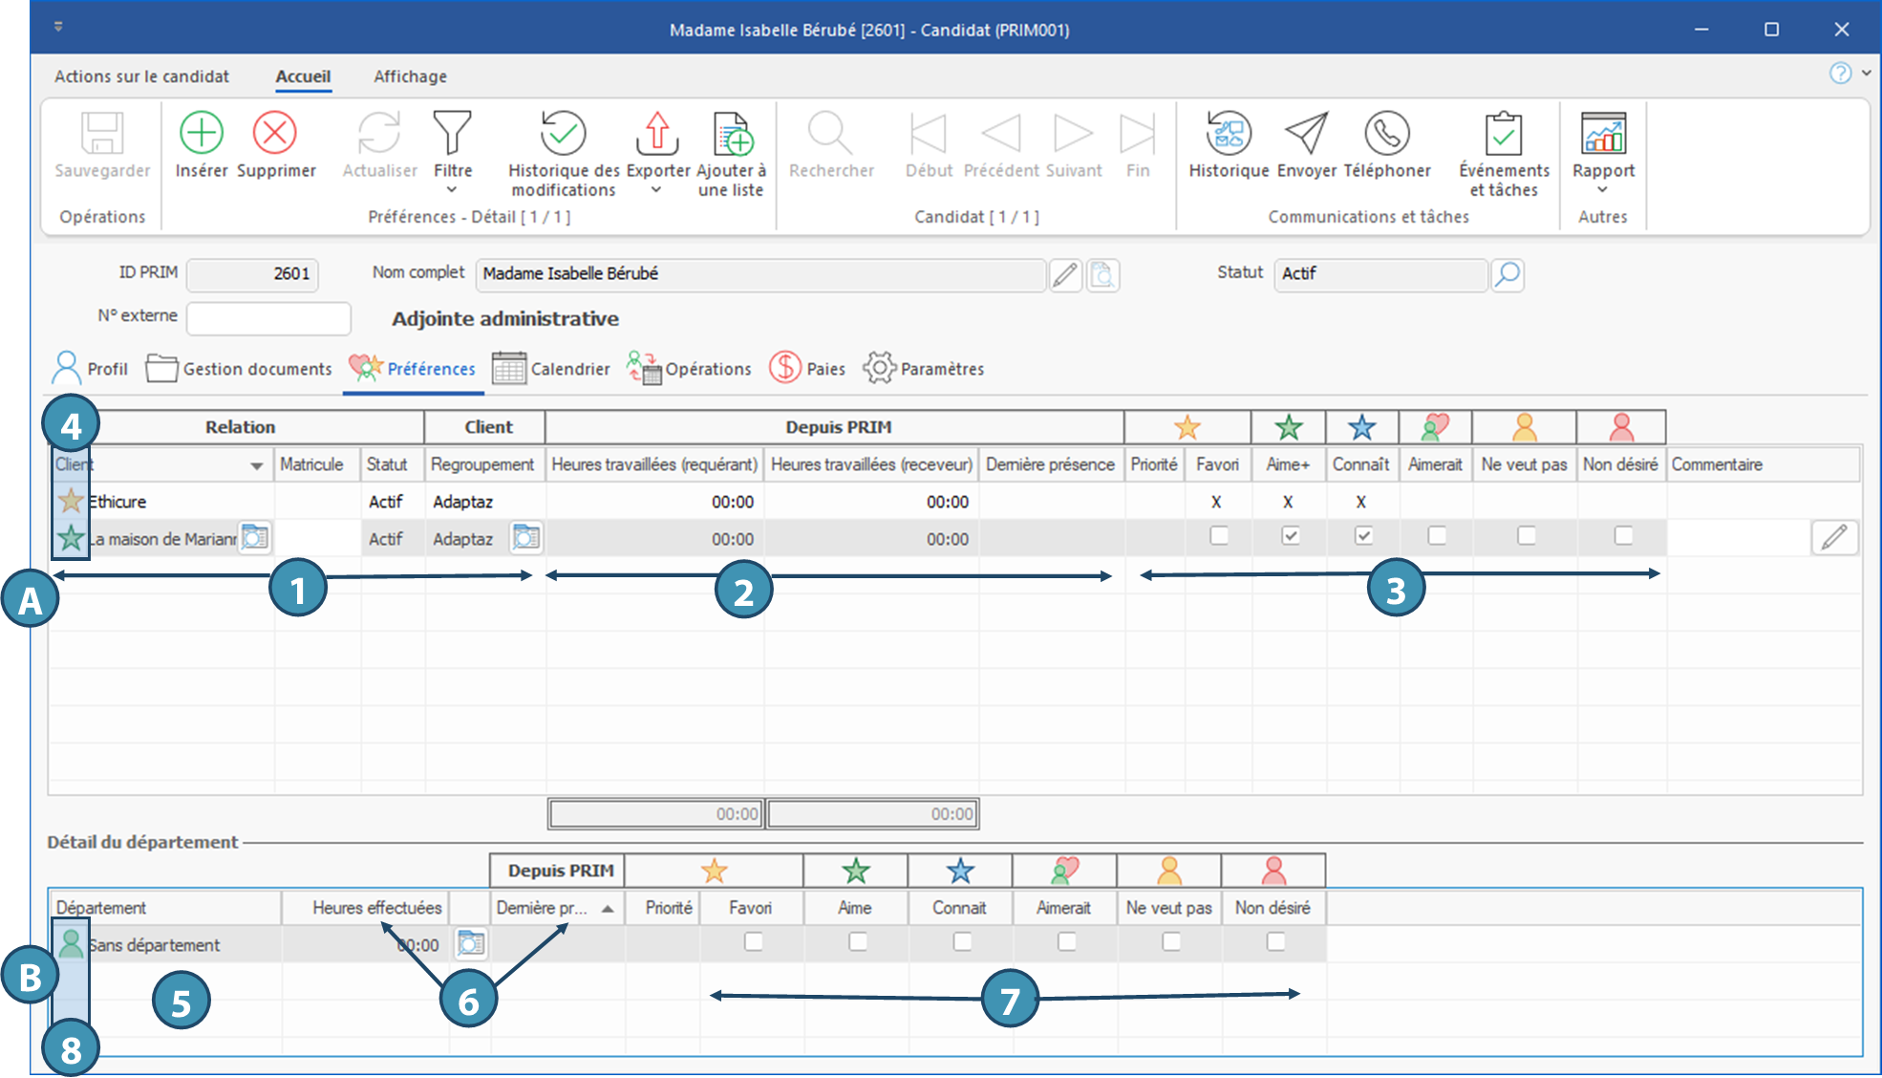Open the Exporter dropdown menu
The width and height of the screenshot is (1882, 1078).
656,189
